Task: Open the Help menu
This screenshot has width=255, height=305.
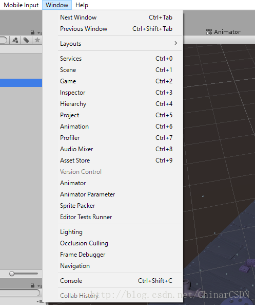Action: click(82, 5)
